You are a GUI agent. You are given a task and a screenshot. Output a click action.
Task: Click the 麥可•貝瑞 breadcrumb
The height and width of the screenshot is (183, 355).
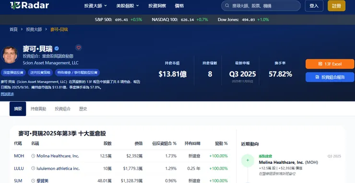[59, 29]
